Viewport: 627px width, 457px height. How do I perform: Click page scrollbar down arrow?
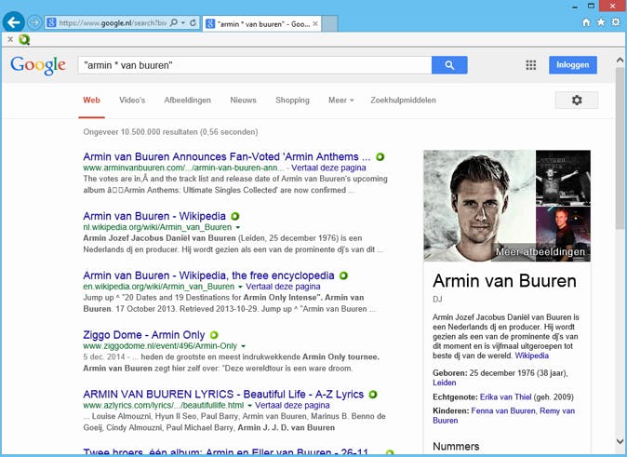620,442
